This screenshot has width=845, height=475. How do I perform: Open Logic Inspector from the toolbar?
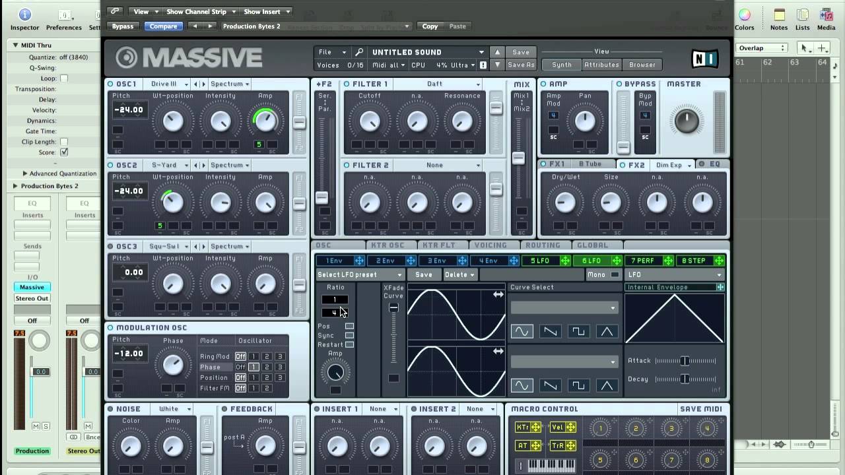point(24,20)
